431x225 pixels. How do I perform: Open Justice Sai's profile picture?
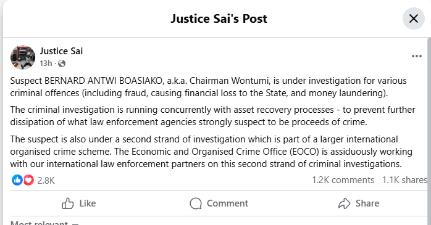23,57
